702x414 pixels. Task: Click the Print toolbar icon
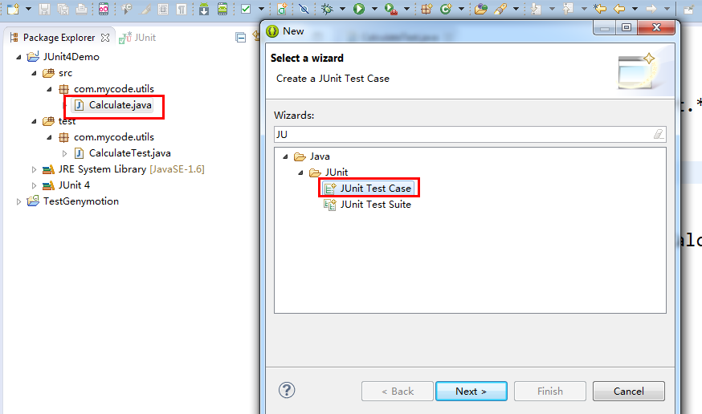tap(81, 9)
